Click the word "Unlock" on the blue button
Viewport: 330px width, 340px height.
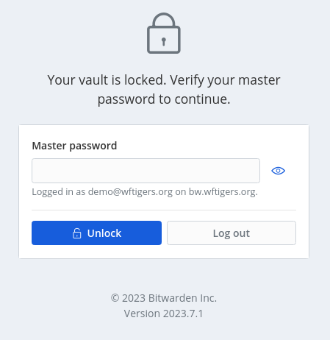click(104, 233)
